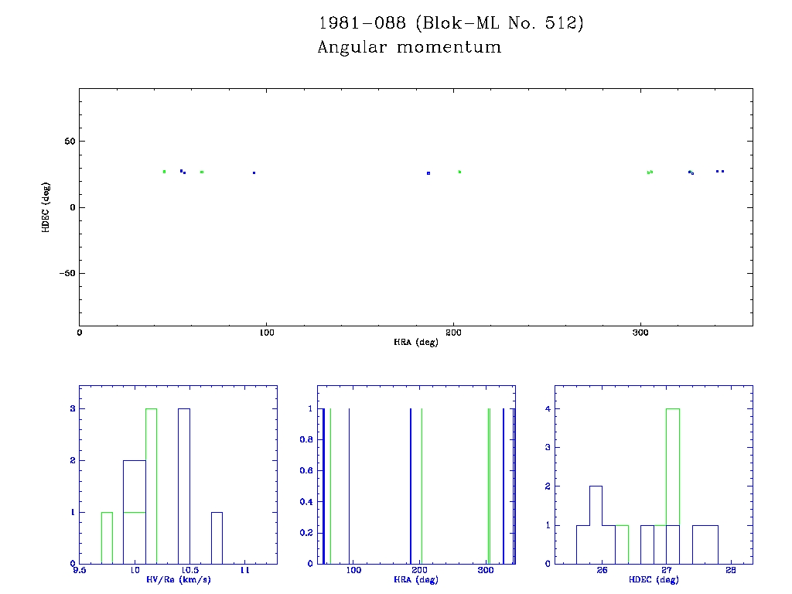Click the '100' tick on scatter plot x-axis
The height and width of the screenshot is (594, 792).
(266, 333)
